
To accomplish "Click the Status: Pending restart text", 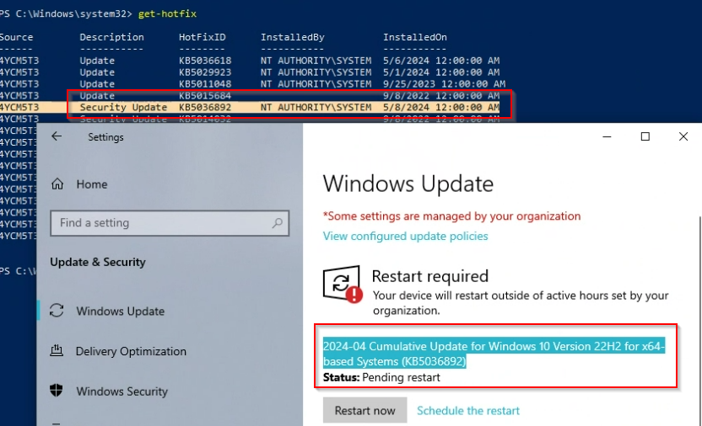I will pyautogui.click(x=381, y=377).
